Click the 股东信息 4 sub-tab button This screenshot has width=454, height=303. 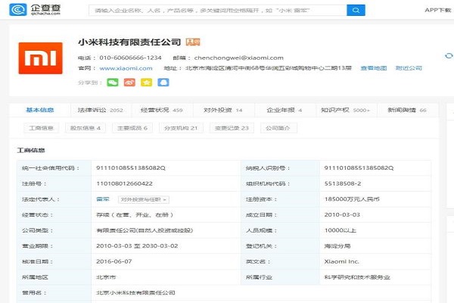(x=86, y=128)
